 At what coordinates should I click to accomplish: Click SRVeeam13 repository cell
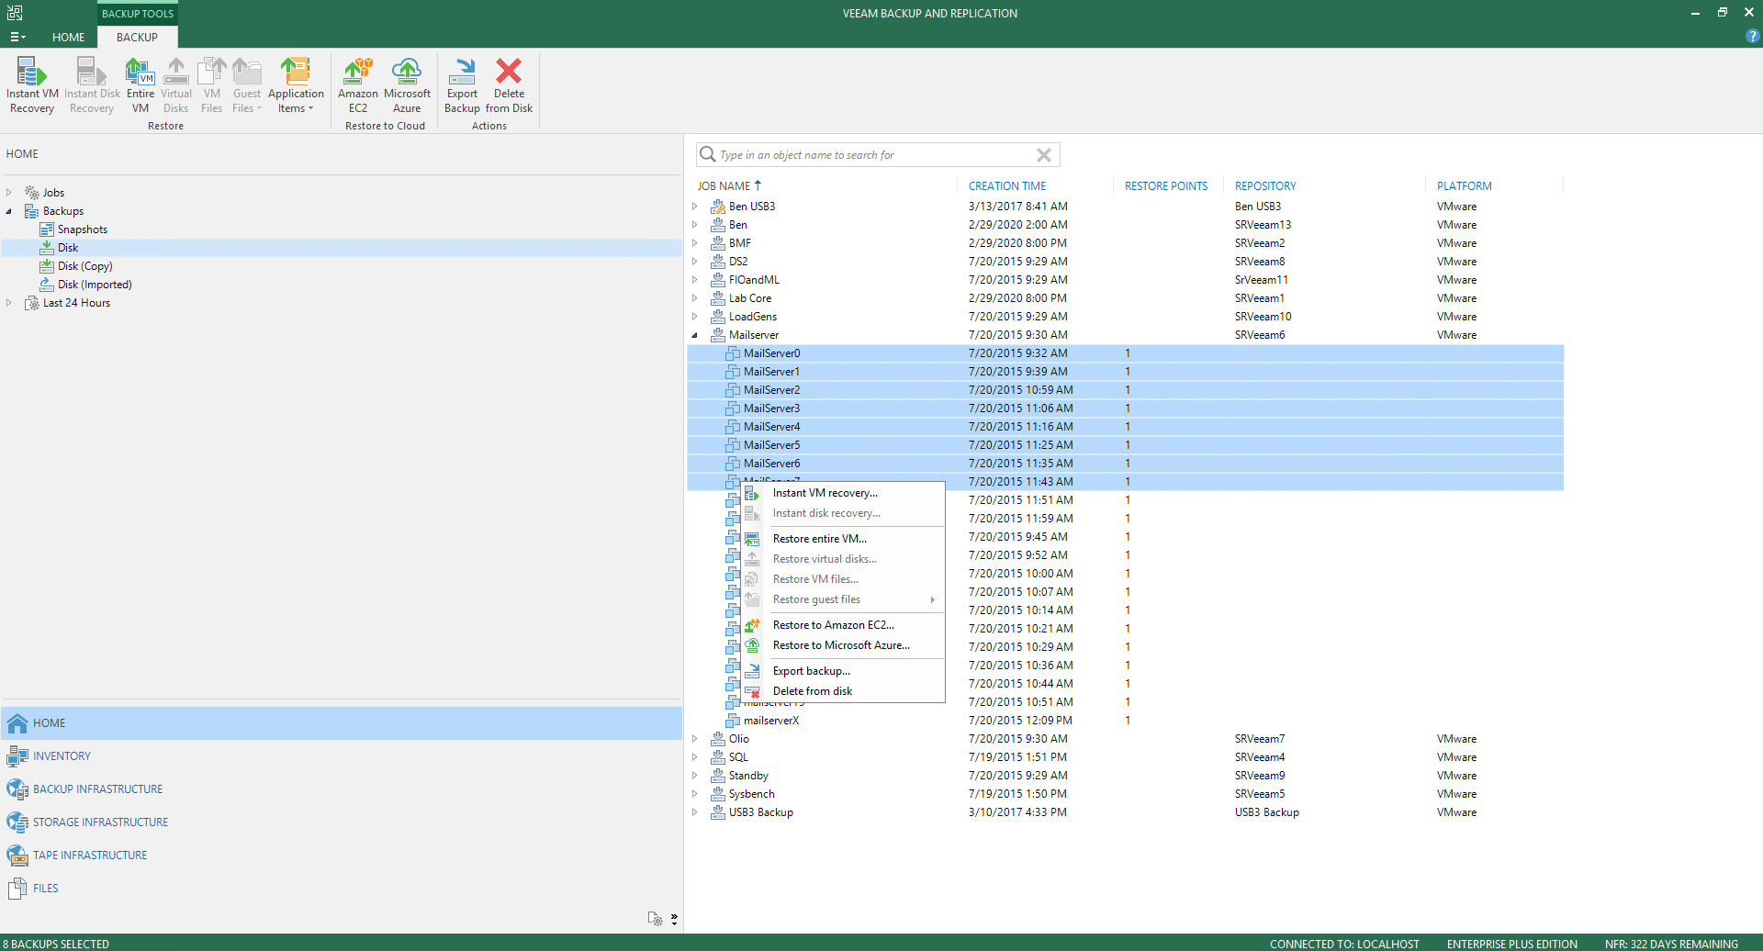(x=1263, y=225)
